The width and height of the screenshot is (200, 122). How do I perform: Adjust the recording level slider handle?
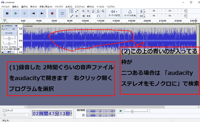click(x=185, y=11)
